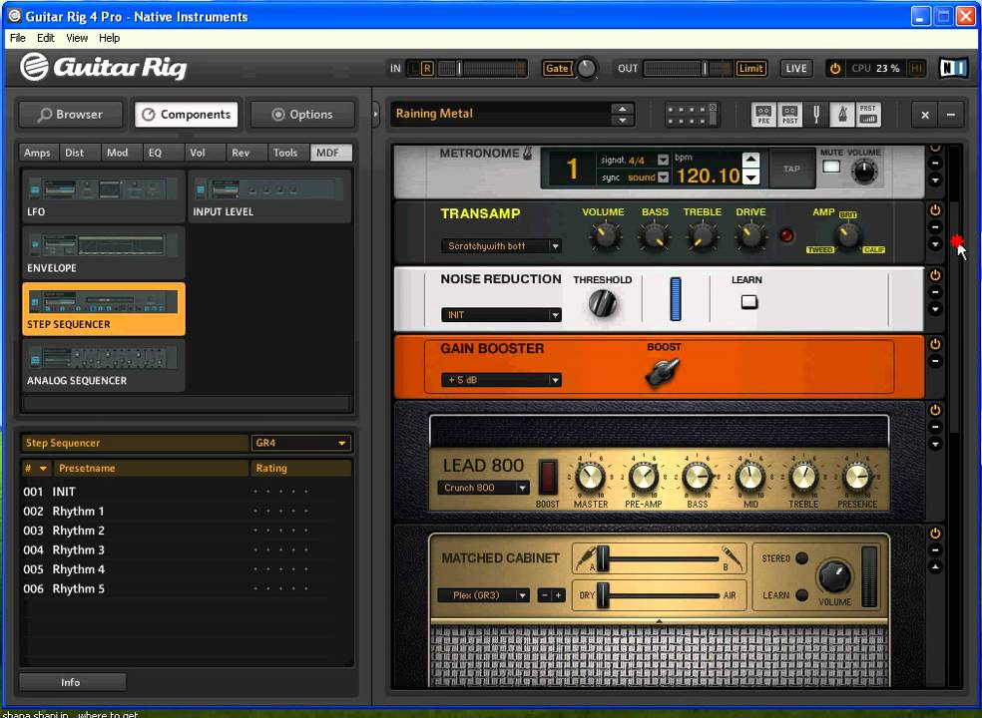Power off the Gain Booster module
982x718 pixels.
pos(935,344)
